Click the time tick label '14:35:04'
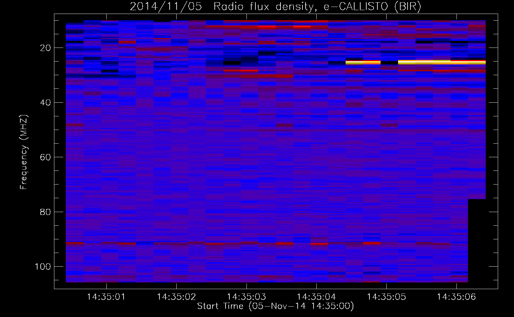The image size is (514, 317). click(316, 297)
